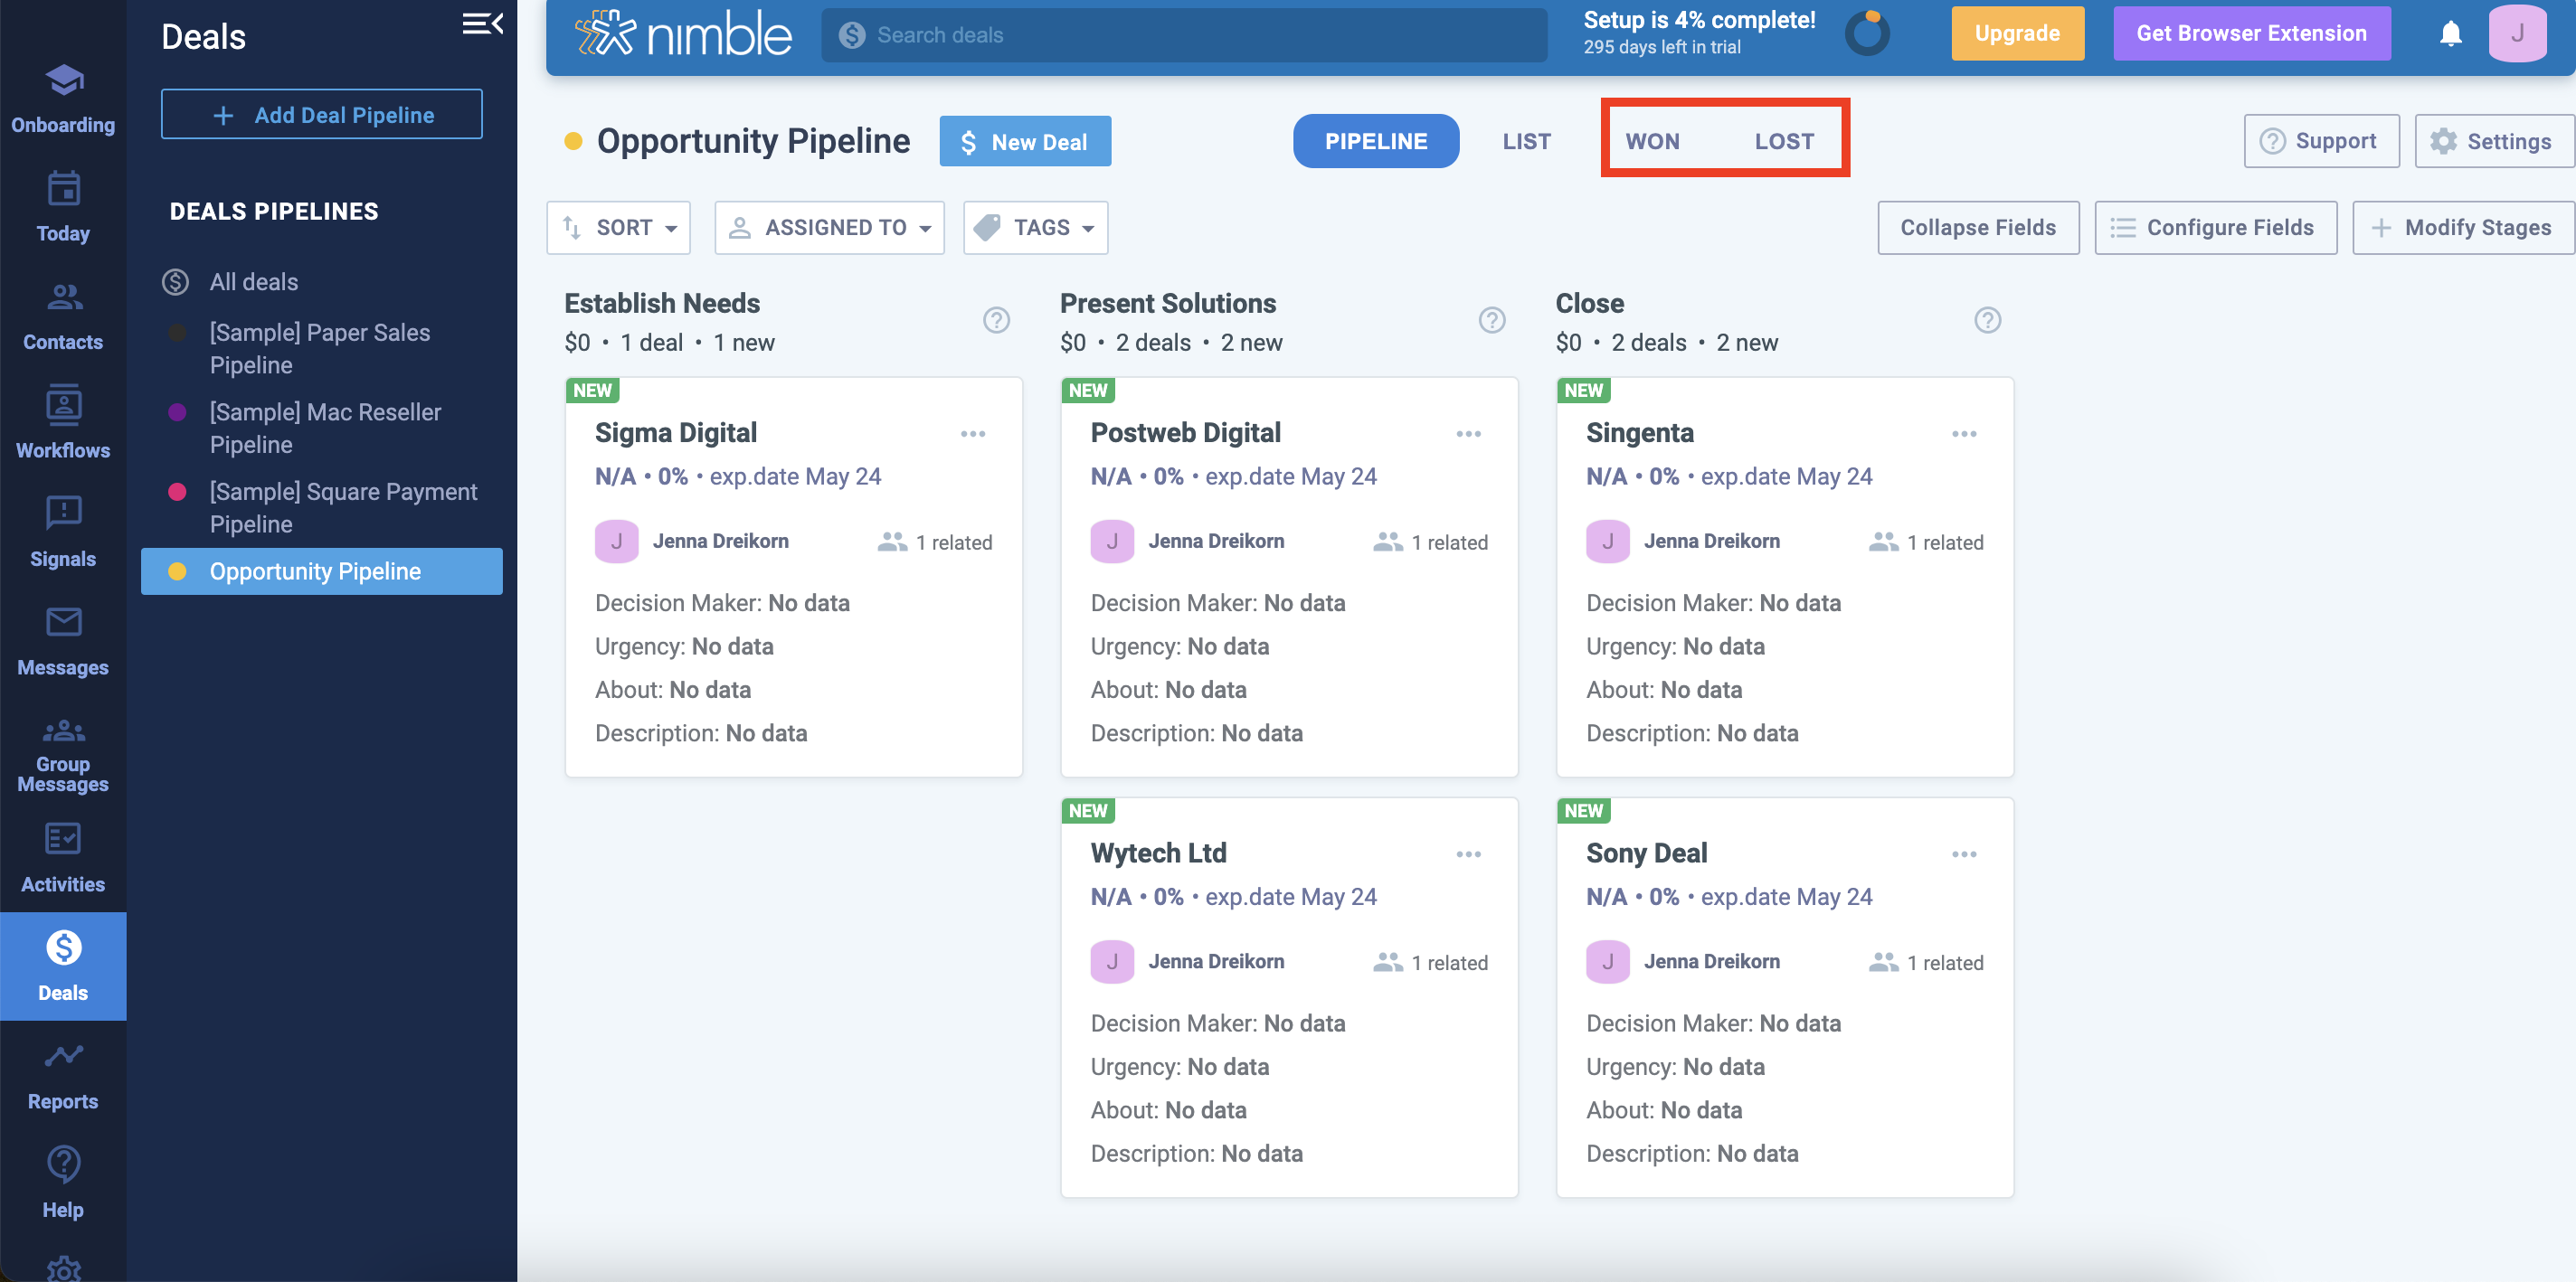Expand the ASSIGNED TO filter dropdown

pyautogui.click(x=829, y=228)
